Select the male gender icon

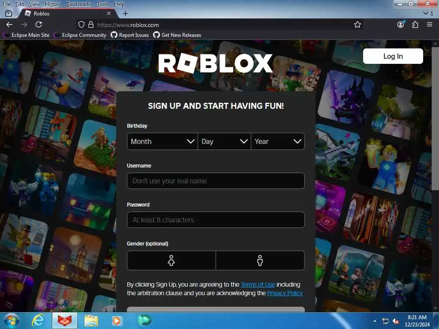pyautogui.click(x=260, y=260)
